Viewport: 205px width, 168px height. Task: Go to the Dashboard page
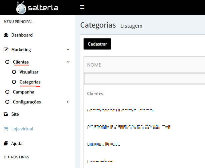point(22,35)
